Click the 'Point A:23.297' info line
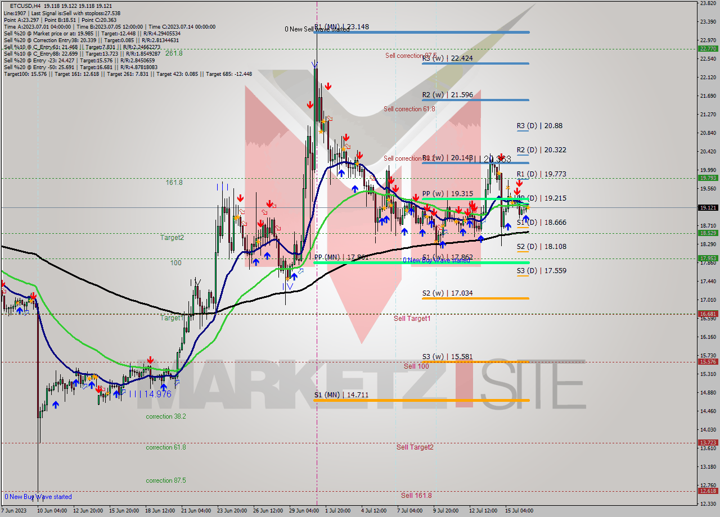Screen dimensions: 720x517 coord(59,20)
